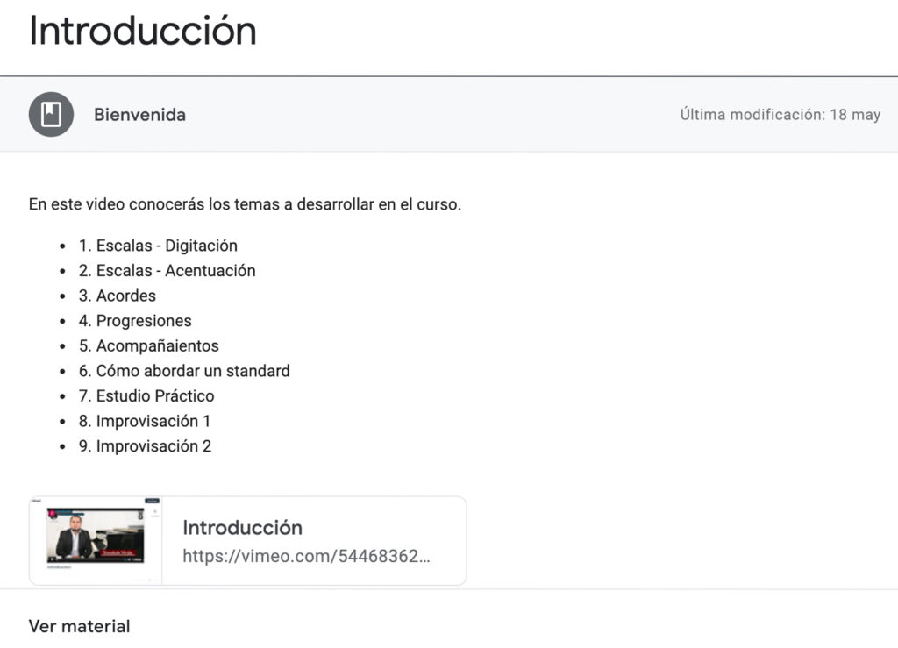The height and width of the screenshot is (648, 898).
Task: Open the Vimeo video preview thumbnail
Action: click(96, 537)
